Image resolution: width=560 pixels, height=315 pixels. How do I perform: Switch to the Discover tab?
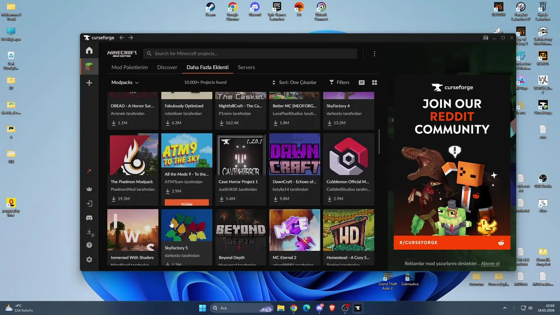[x=167, y=67]
